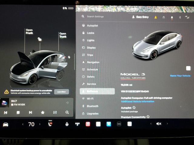This screenshot has width=194, height=145.
Task: Tap the media source icon beside 94.7
Action: pyautogui.click(x=12, y=105)
